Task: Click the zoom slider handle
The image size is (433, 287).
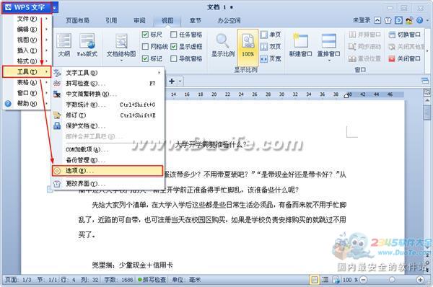Action: (392, 280)
